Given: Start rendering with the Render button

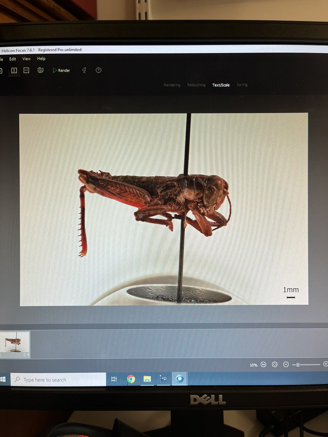Looking at the screenshot, I should coord(61,70).
